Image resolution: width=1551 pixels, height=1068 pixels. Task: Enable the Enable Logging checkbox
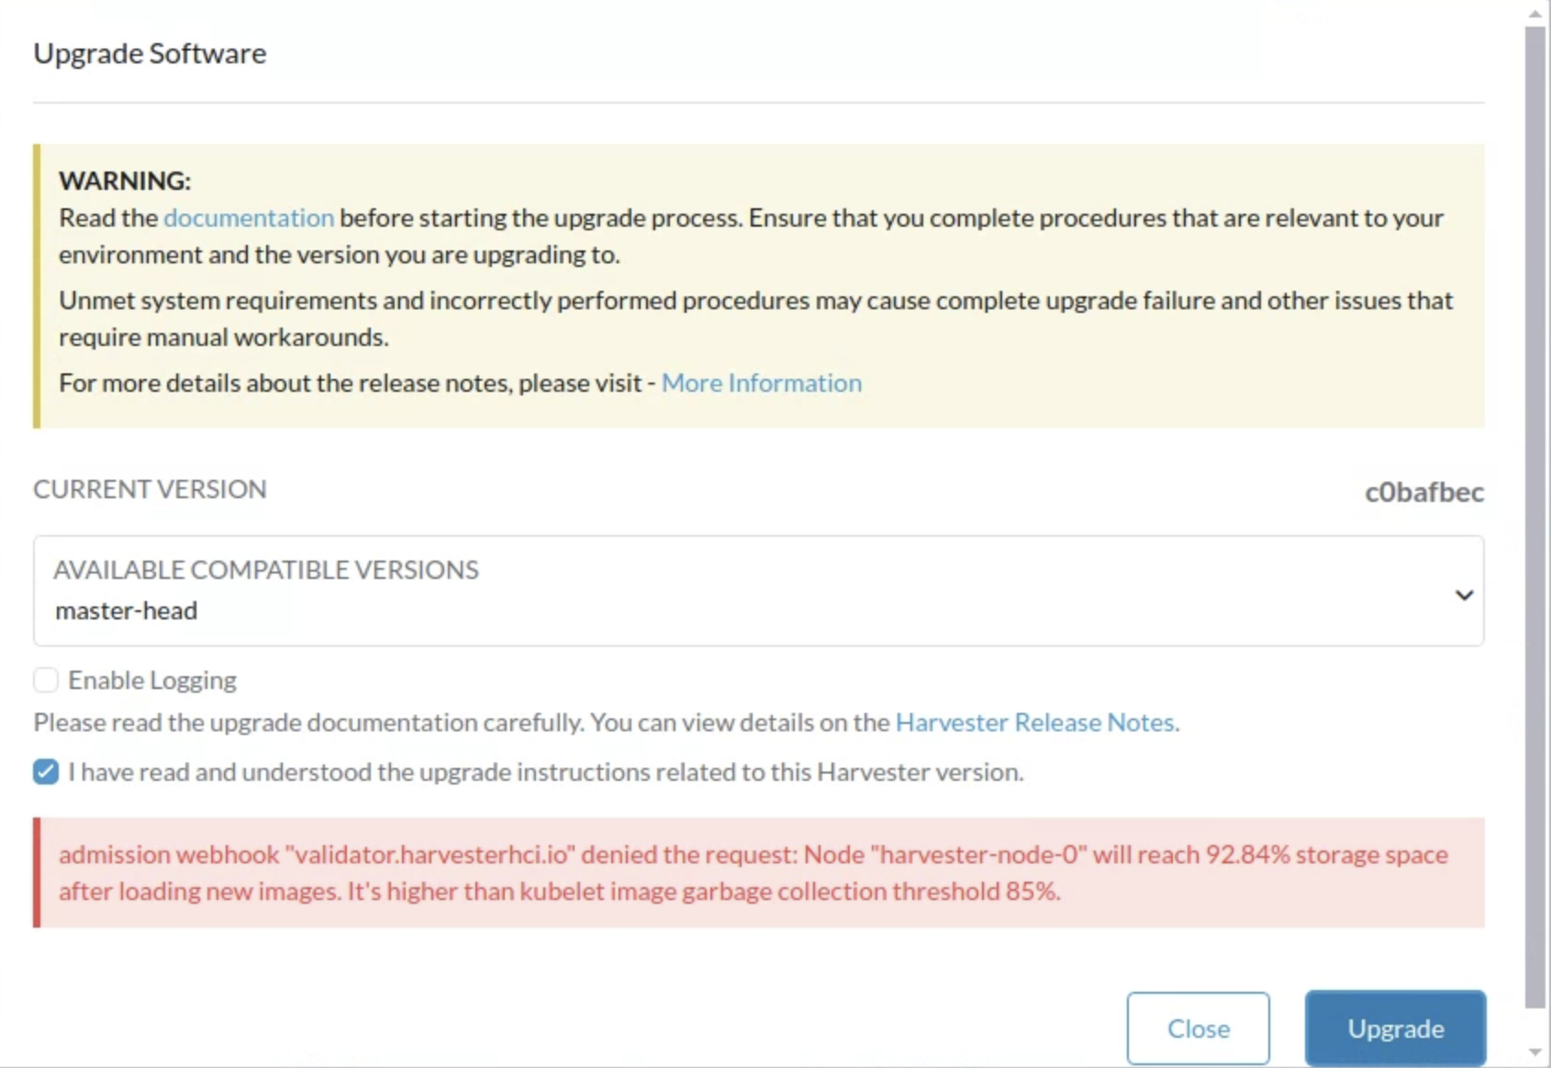pyautogui.click(x=46, y=680)
